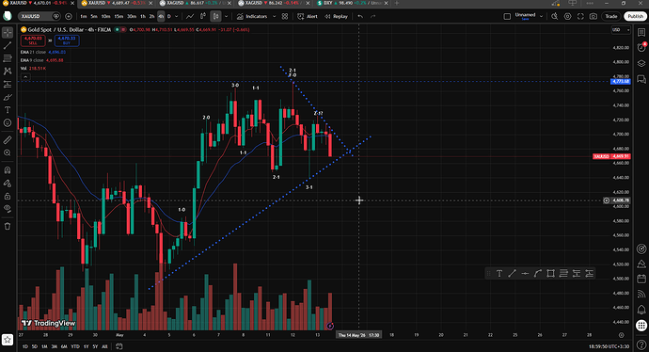The height and width of the screenshot is (352, 649).
Task: Open the Fibonacci and Gann tools group
Action: pyautogui.click(x=8, y=58)
